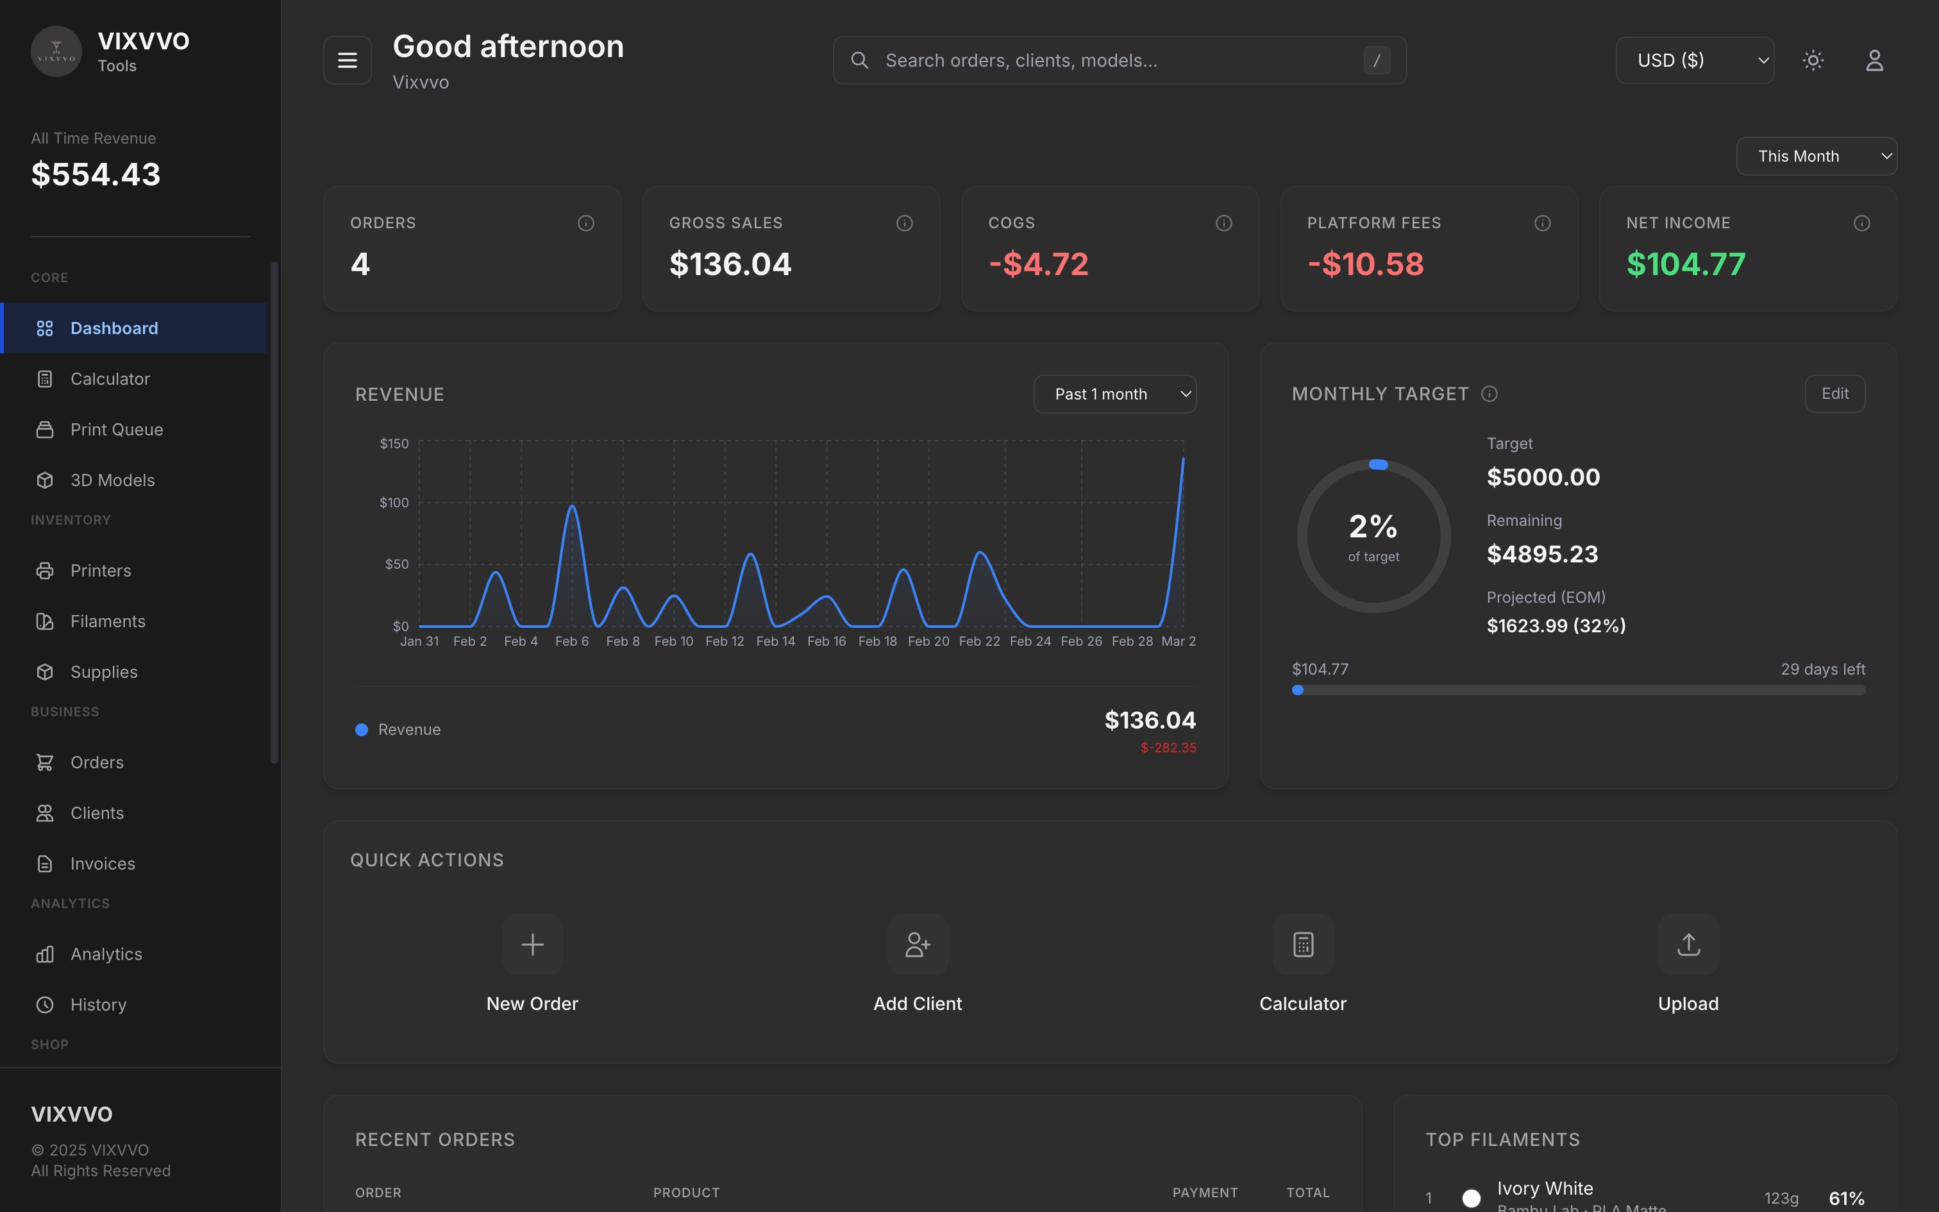Click the hamburger menu icon
The height and width of the screenshot is (1212, 1939).
point(347,60)
